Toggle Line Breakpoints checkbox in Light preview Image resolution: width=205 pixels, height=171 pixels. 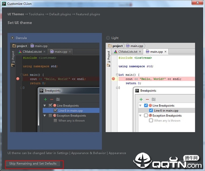point(146,105)
